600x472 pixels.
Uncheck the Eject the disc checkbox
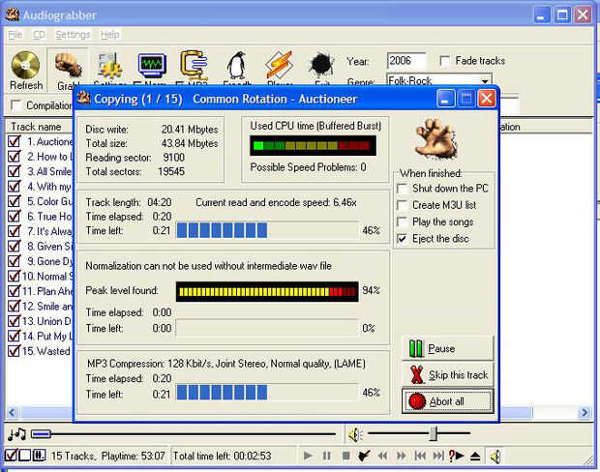pos(402,239)
